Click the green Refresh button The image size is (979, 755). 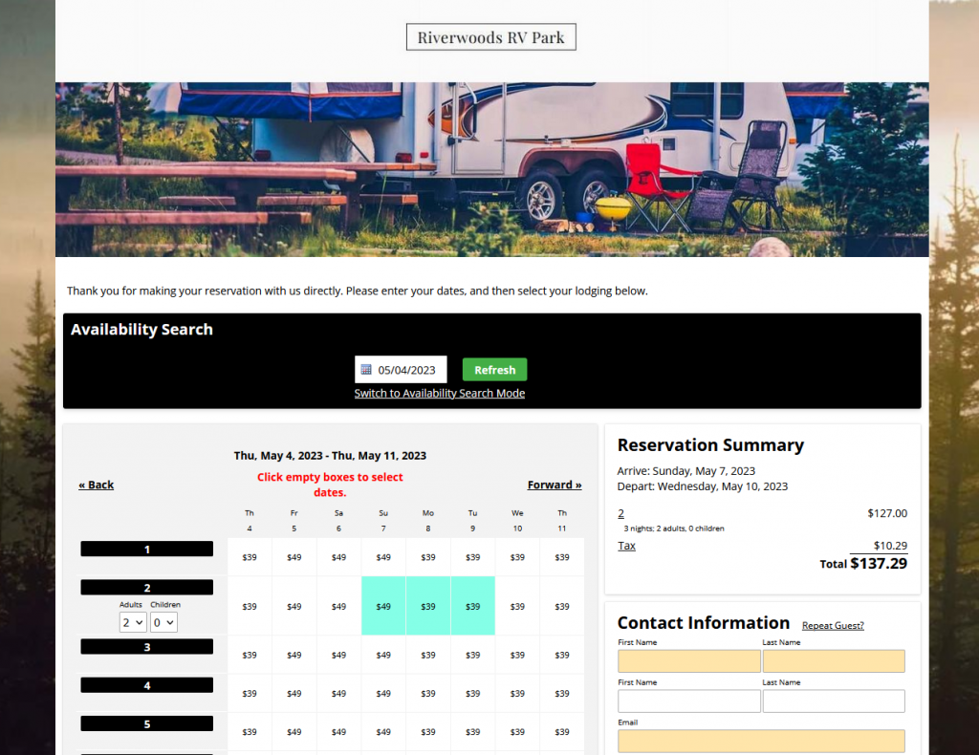tap(494, 370)
